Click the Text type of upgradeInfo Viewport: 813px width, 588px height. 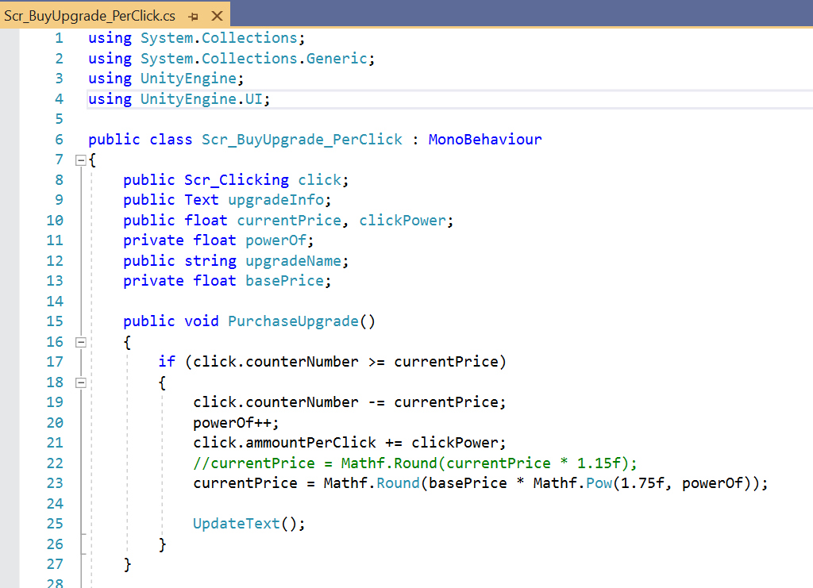(201, 200)
